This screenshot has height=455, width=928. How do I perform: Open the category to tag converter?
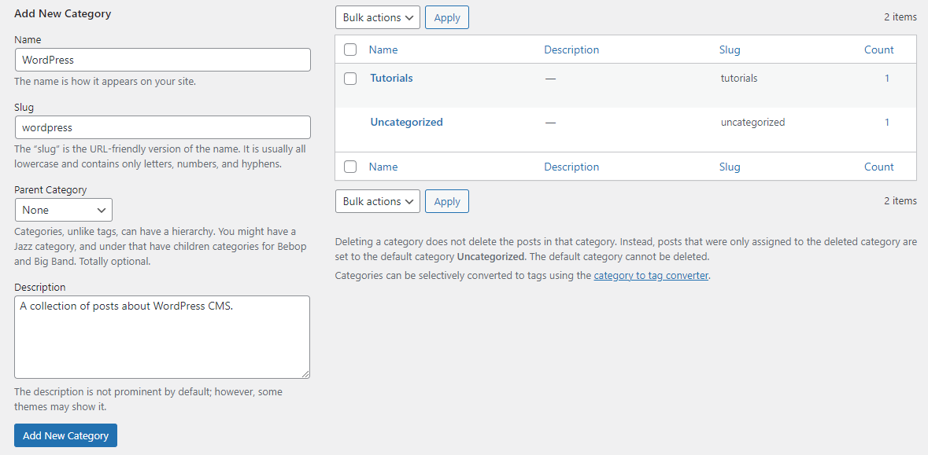click(x=650, y=275)
